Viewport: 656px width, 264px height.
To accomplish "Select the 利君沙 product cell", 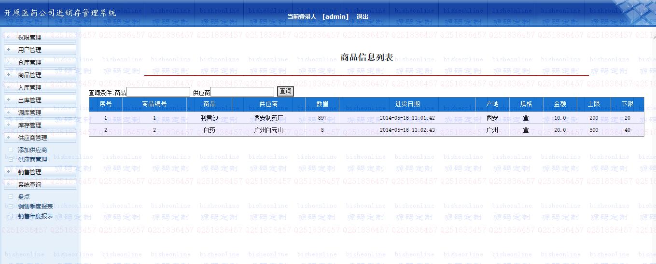I will point(209,118).
